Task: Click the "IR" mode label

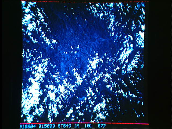Action: 77,126
